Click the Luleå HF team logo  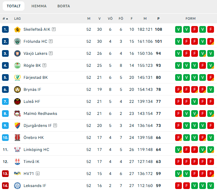click(17, 102)
